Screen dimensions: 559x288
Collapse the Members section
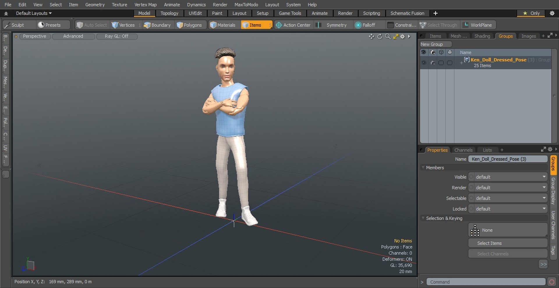click(423, 167)
